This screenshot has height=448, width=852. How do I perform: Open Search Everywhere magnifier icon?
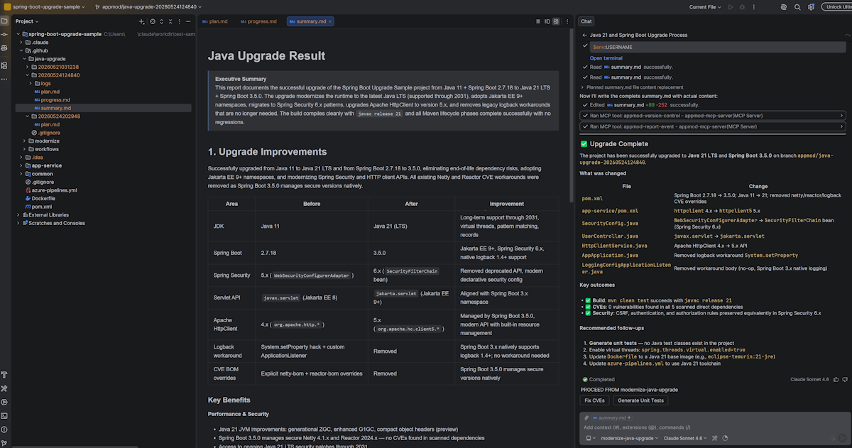tap(797, 6)
